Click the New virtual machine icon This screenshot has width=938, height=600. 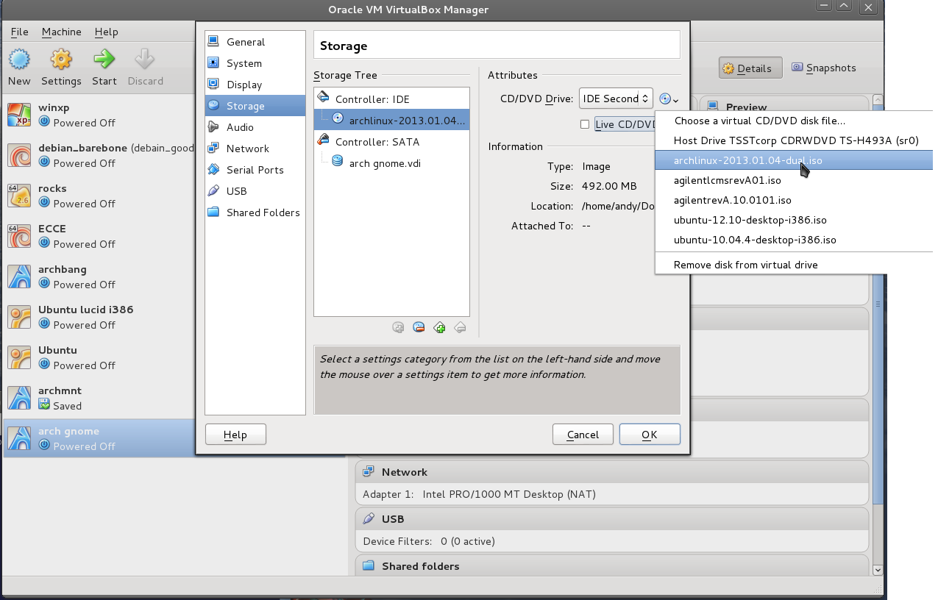19,60
